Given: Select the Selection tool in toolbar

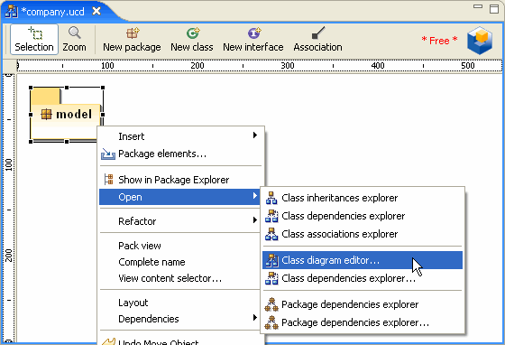Looking at the screenshot, I should click(34, 40).
